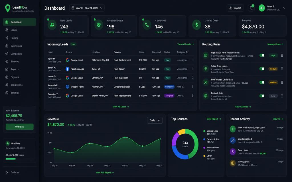Click the LeadFlow map pin logo
Image resolution: width=292 pixels, height=182 pixels.
[8, 8]
